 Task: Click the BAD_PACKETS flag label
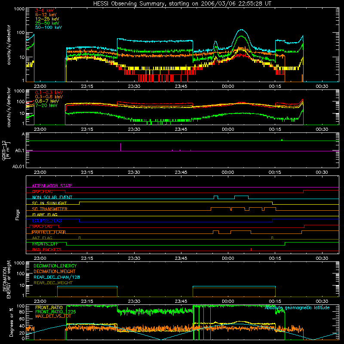pyautogui.click(x=47, y=250)
